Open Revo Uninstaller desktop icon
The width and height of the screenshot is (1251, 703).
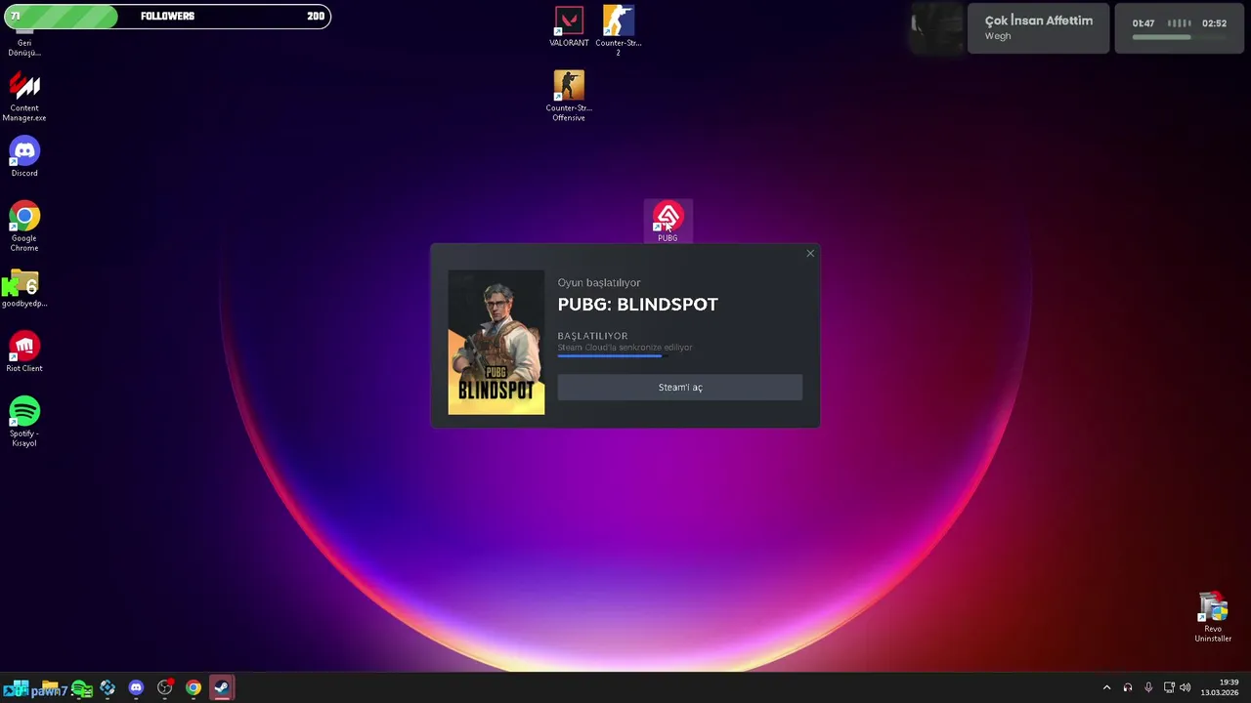point(1213,617)
